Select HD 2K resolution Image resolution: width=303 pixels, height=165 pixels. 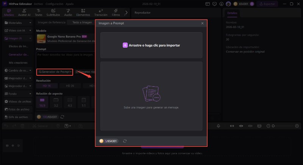[70, 86]
